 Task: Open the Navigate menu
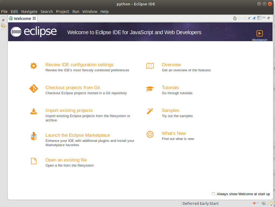(x=29, y=12)
